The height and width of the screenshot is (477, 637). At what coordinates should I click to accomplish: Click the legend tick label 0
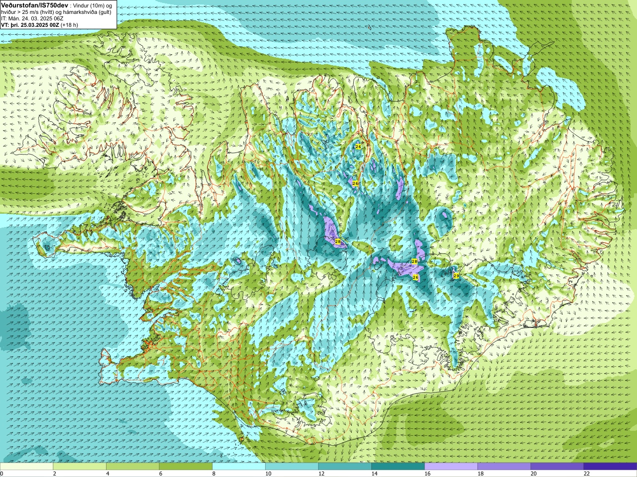pyautogui.click(x=2, y=474)
